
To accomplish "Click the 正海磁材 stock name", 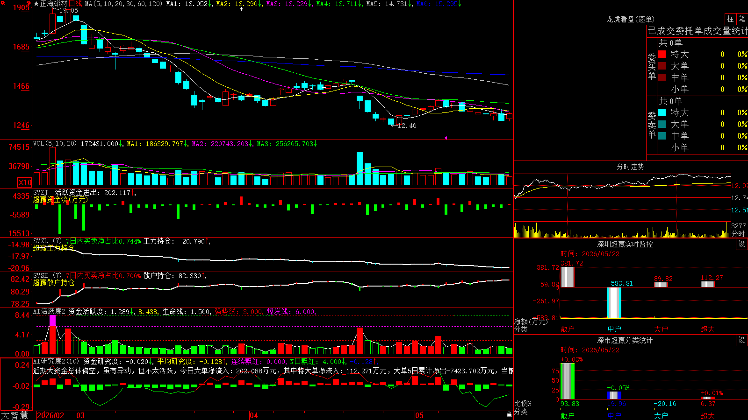I will [x=54, y=4].
